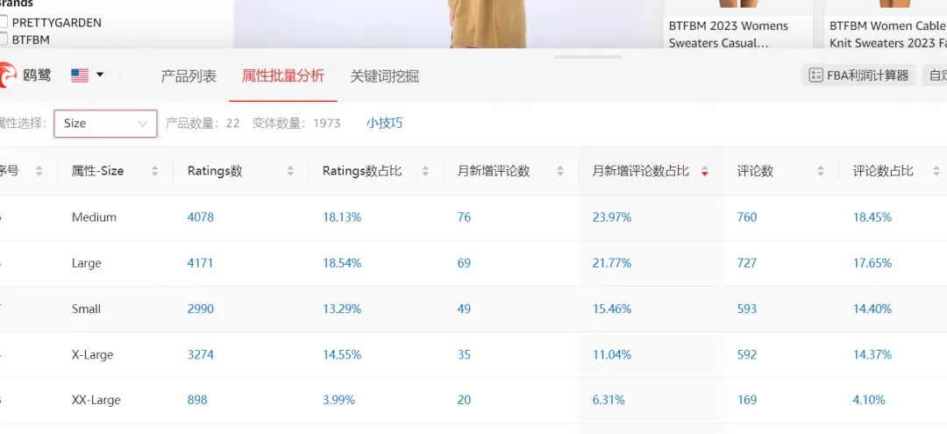Switch to 产品列表 tab

coord(189,76)
